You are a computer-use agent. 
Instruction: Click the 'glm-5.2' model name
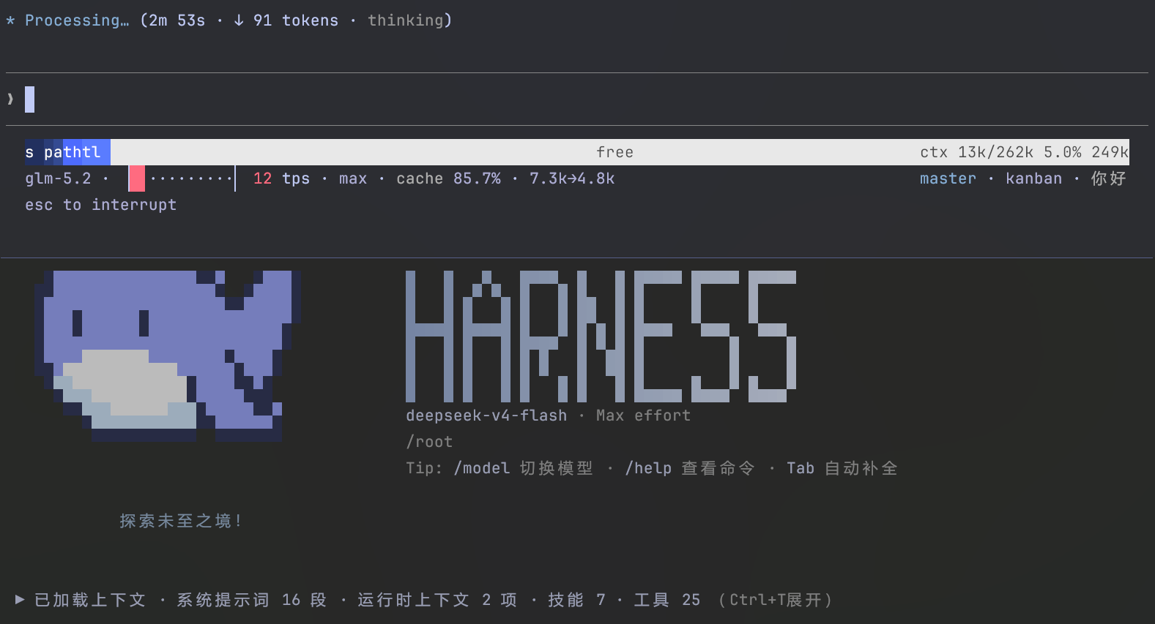[x=59, y=178]
